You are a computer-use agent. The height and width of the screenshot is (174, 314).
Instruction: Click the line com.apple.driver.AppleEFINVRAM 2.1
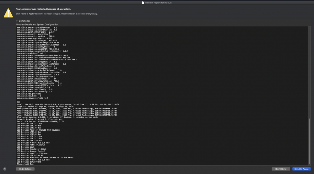37,28
